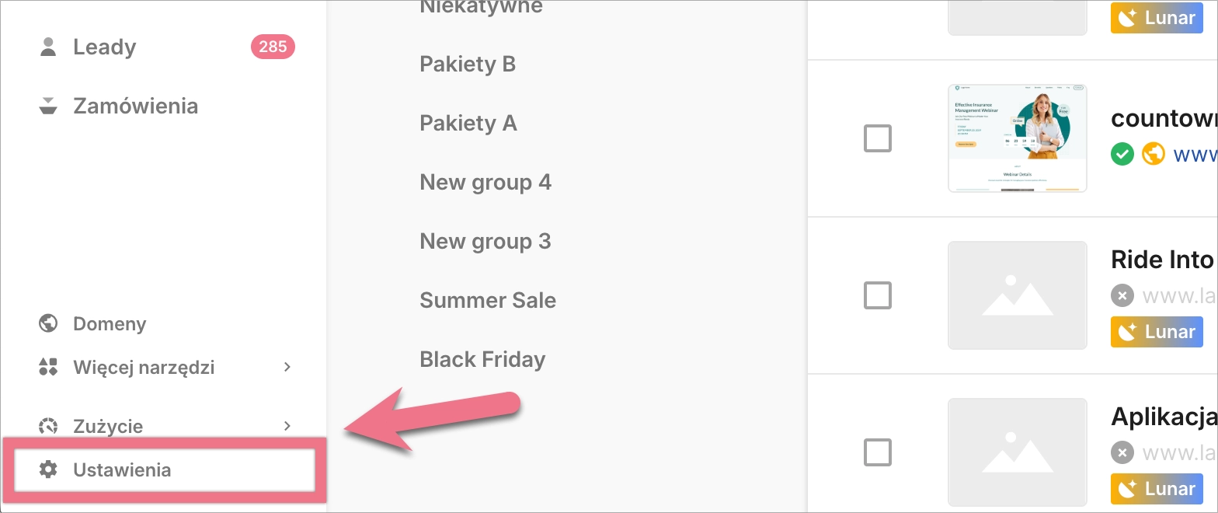The height and width of the screenshot is (513, 1218).
Task: Click the Ustawienia gear icon
Action: tap(48, 469)
